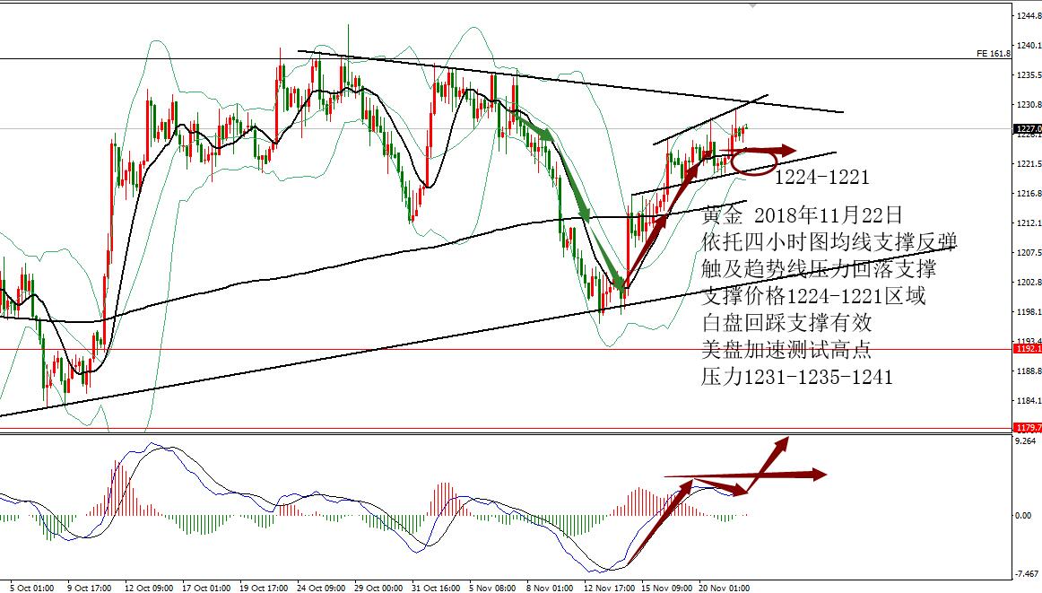Click the 24 Oct 09:00 date label
The height and width of the screenshot is (593, 1042).
[x=321, y=588]
